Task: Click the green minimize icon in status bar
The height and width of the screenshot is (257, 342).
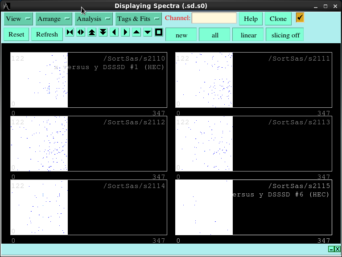Action: point(331,249)
